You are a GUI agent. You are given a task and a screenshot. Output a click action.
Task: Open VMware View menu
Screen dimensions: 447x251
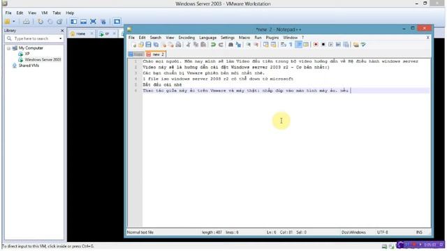[32, 13]
